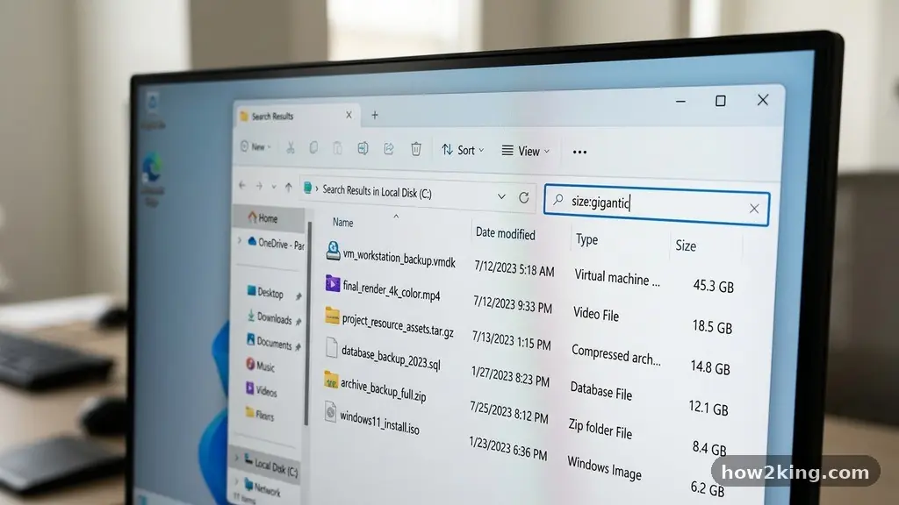899x505 pixels.
Task: Open the New item dropdown
Action: point(255,147)
